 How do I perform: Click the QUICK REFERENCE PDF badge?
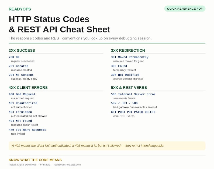185,9
